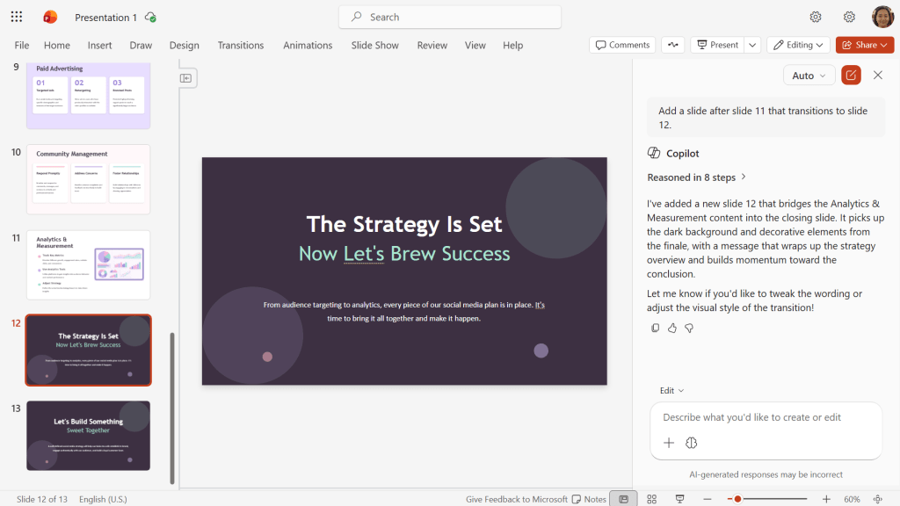This screenshot has height=506, width=900.
Task: Close the Copilot pane
Action: (878, 76)
